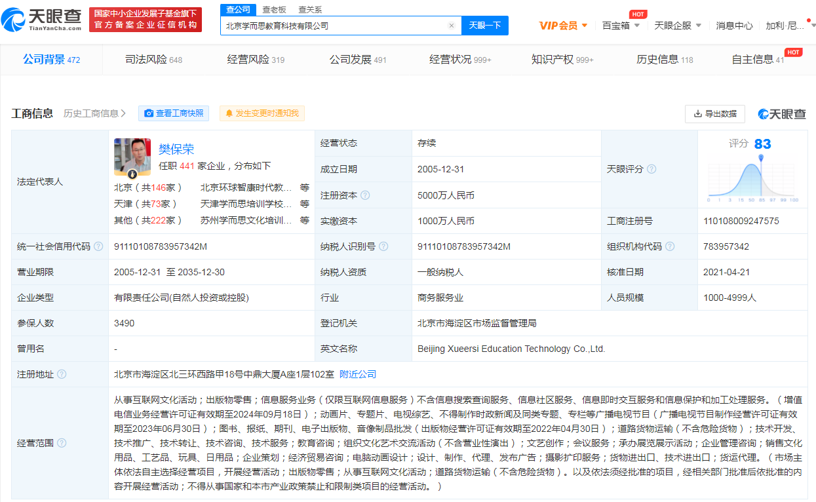The height and width of the screenshot is (502, 816).
Task: Select the 知识产权 tab
Action: (x=562, y=60)
